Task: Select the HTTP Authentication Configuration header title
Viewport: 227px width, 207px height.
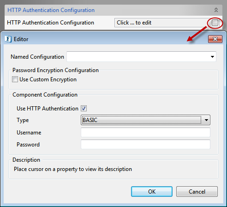Action: 51,10
